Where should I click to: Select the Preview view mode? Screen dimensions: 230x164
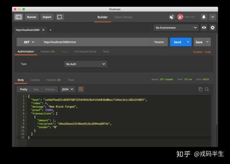pyautogui.click(x=50, y=89)
